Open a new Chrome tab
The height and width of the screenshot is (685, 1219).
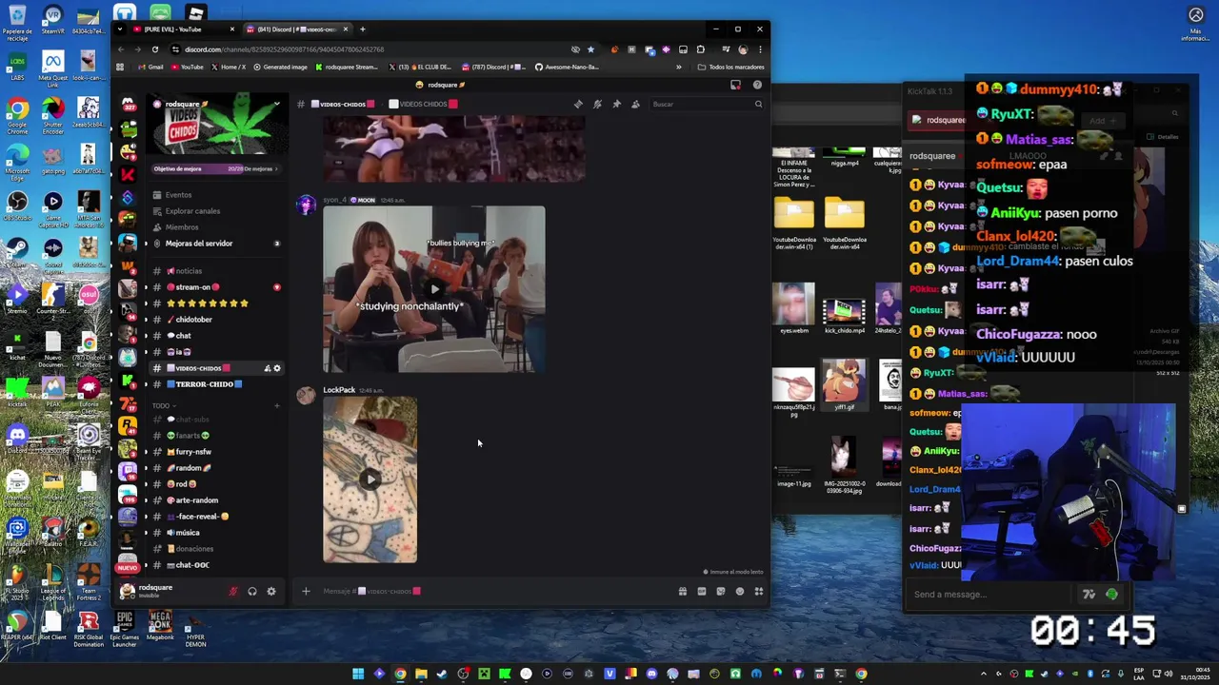coord(362,29)
